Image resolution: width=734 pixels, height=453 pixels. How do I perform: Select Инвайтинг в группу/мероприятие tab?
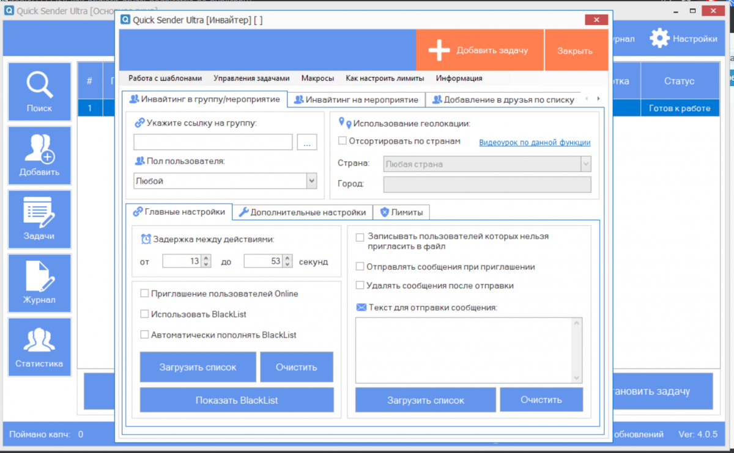click(x=205, y=99)
